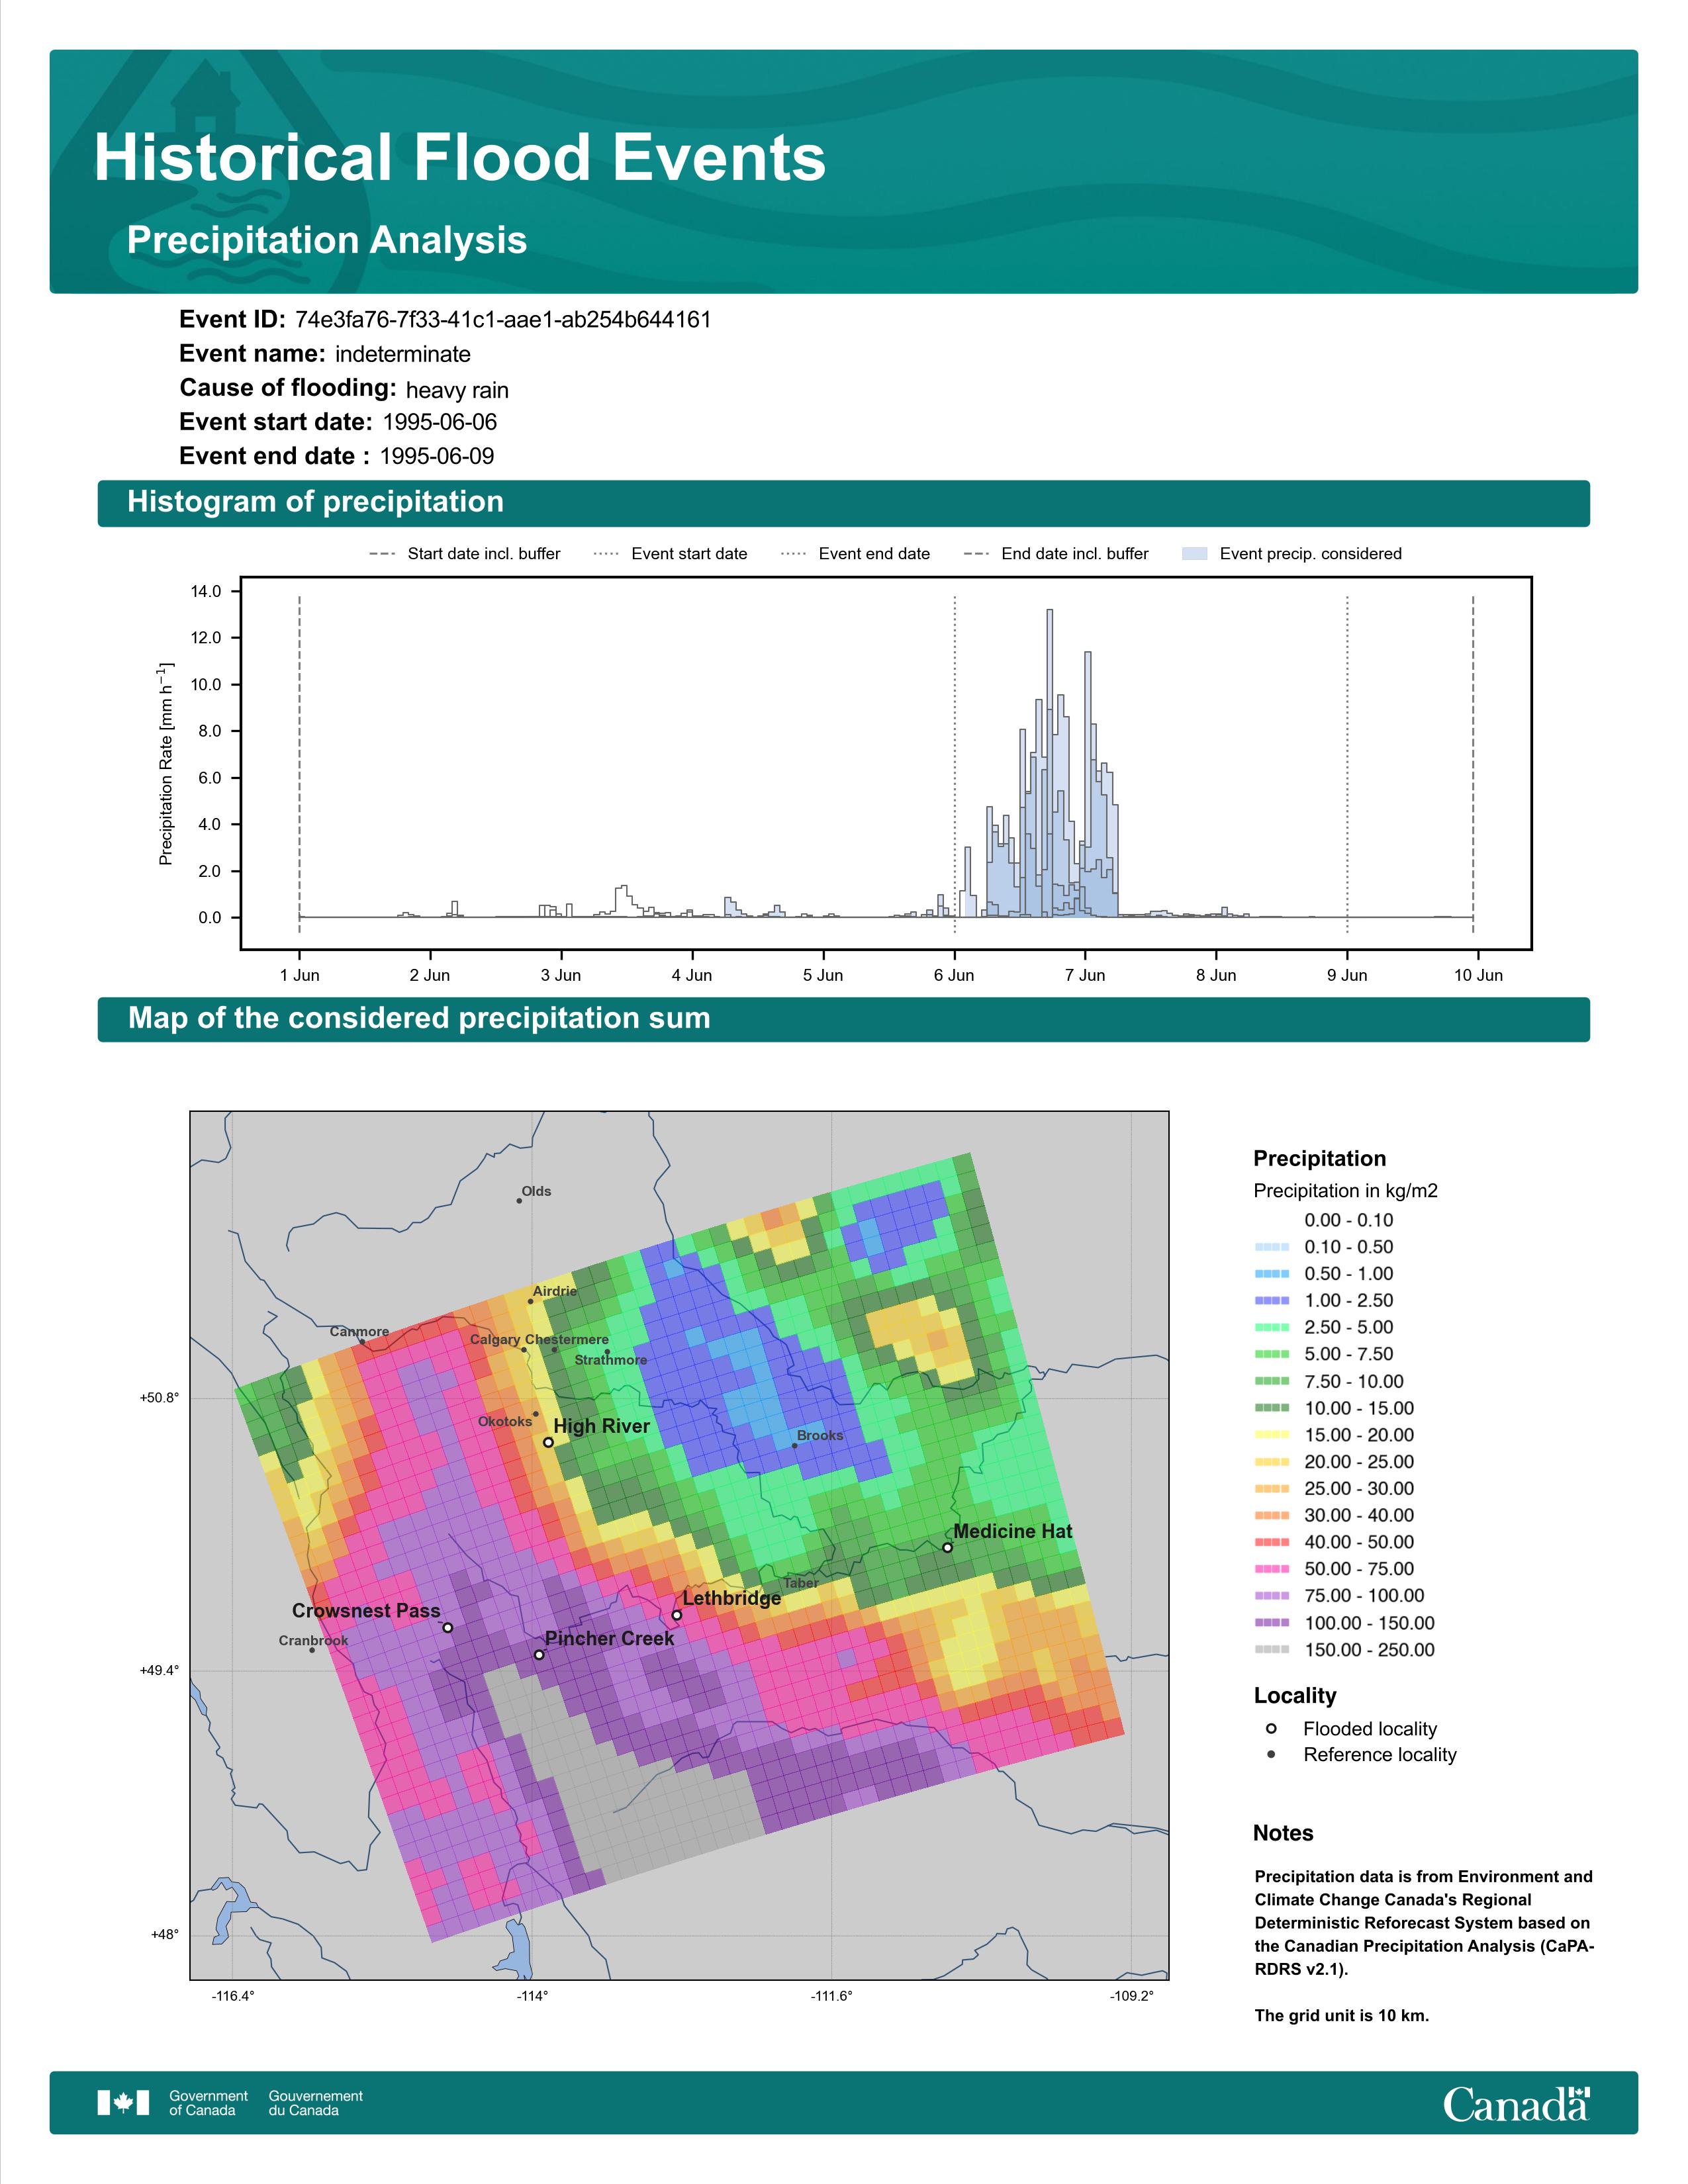Click the 14.0 y-axis label
The image size is (1688, 2184).
(x=206, y=591)
